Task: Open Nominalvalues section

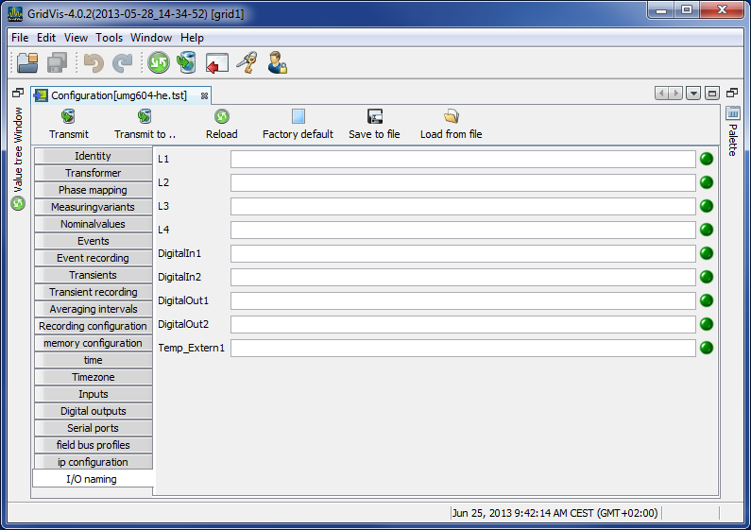Action: [x=93, y=224]
